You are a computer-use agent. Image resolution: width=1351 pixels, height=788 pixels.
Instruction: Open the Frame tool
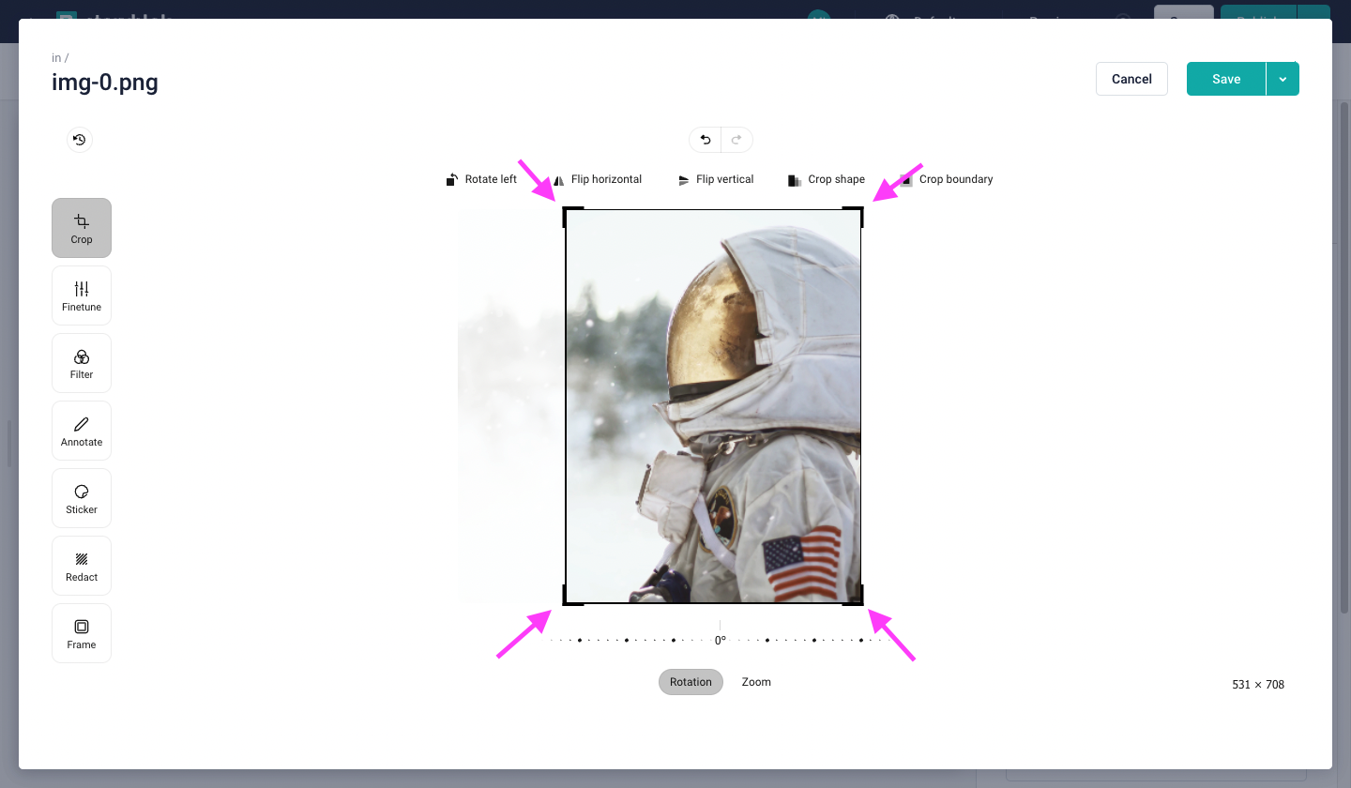(x=82, y=633)
